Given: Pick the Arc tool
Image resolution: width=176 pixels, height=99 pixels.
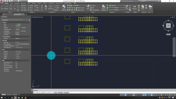Looking at the screenshot, I should click(15, 7).
